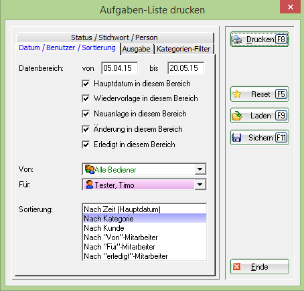Click the von date field 05.04.15

(x=119, y=68)
